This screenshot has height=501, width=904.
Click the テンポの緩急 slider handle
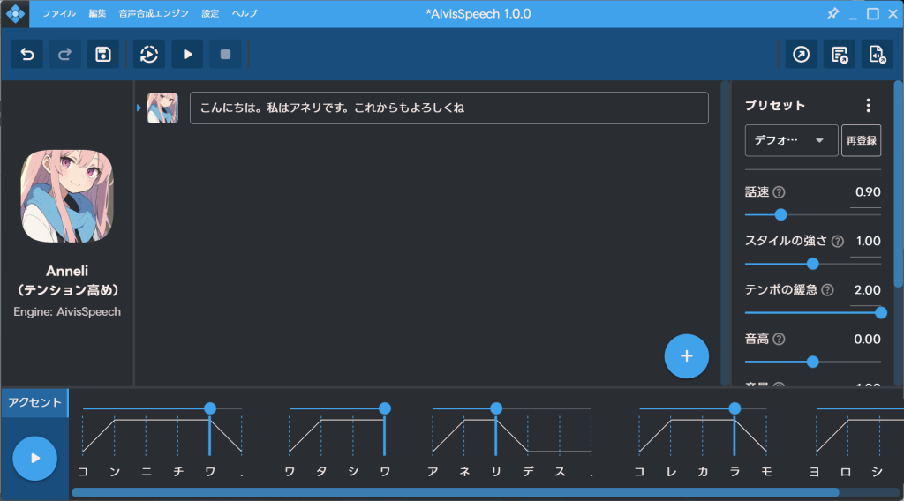click(x=881, y=313)
